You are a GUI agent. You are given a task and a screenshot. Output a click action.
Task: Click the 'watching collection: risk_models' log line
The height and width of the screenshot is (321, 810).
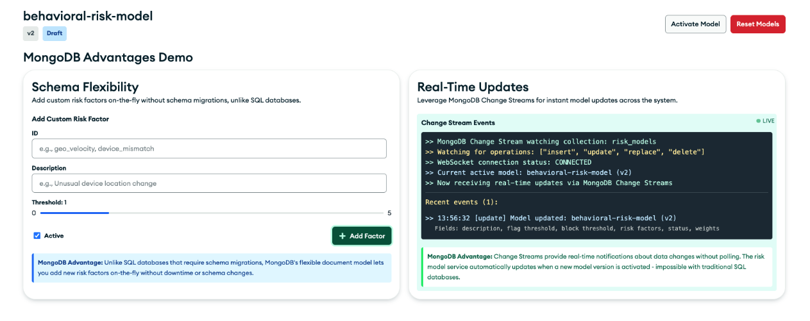pyautogui.click(x=540, y=142)
